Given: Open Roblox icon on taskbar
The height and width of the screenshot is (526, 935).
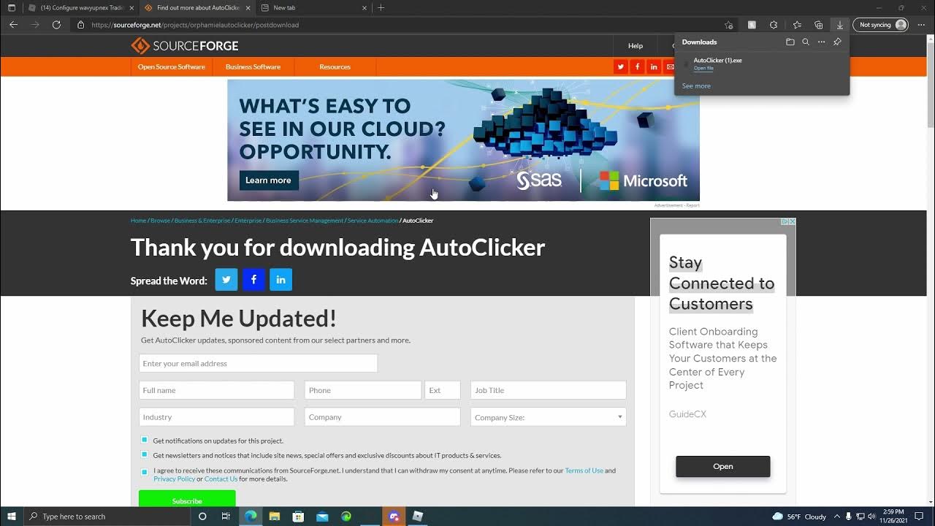Looking at the screenshot, I should [x=418, y=517].
